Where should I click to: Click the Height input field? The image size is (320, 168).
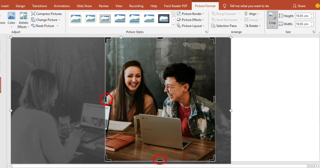pyautogui.click(x=302, y=16)
